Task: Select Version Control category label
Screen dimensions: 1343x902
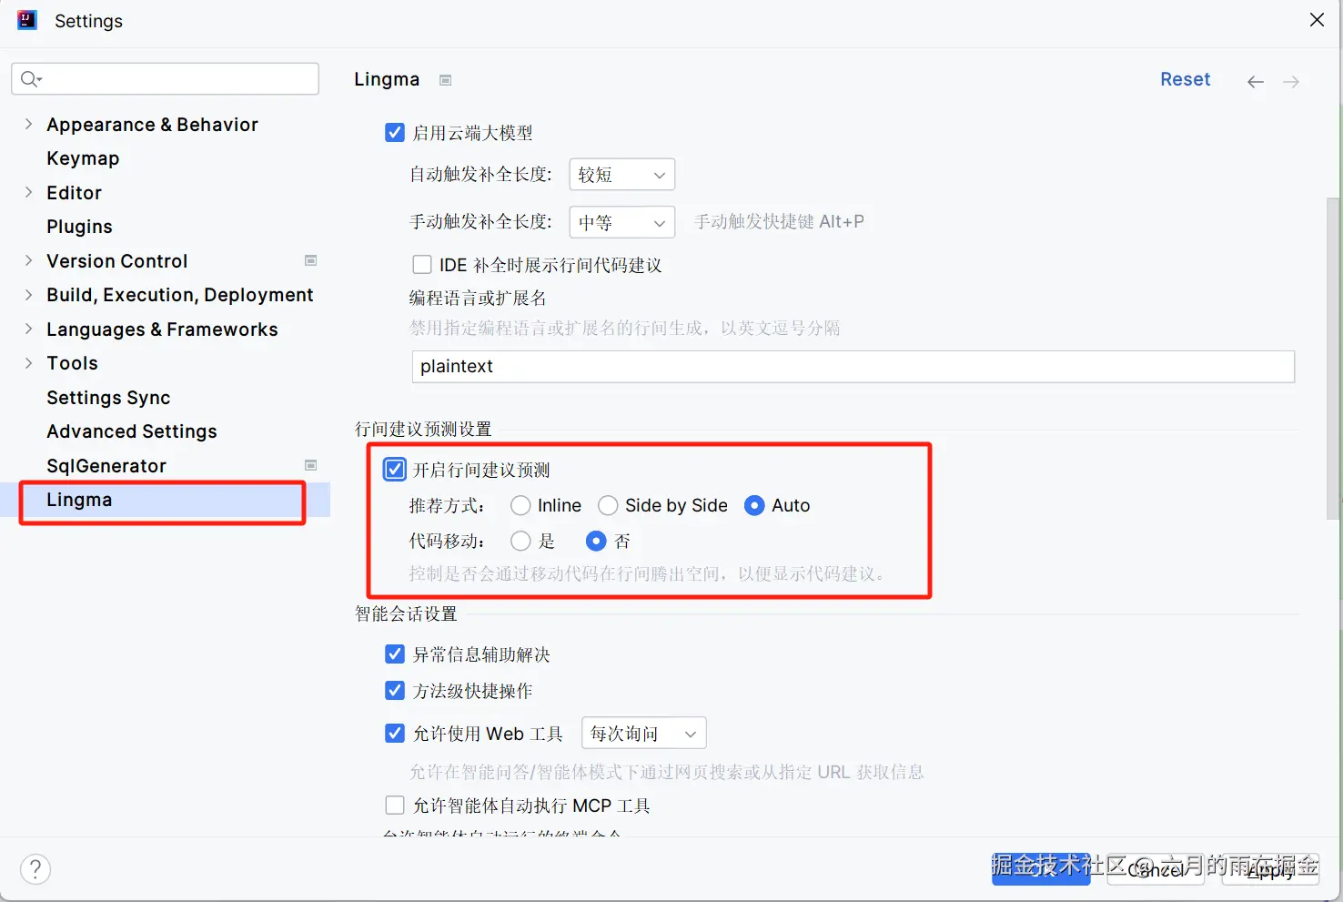Action: click(x=116, y=261)
